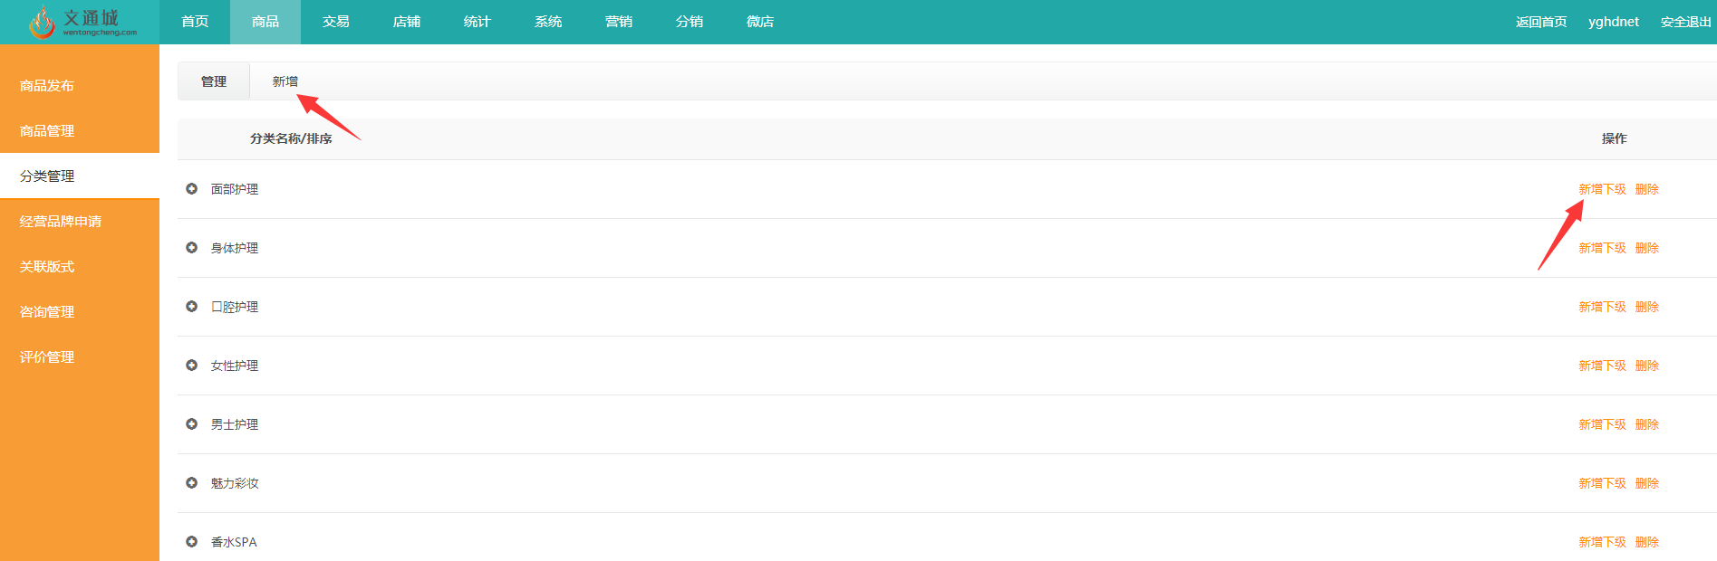Click the 面部护理 category name
This screenshot has height=561, width=1717.
tap(235, 189)
